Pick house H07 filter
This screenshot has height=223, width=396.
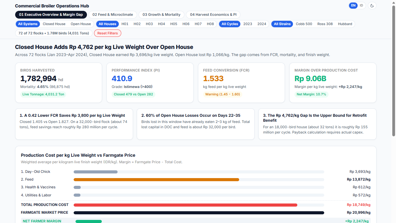(x=198, y=24)
